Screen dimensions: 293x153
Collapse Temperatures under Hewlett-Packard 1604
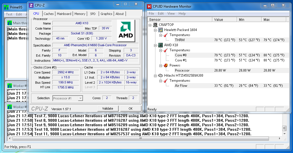[x=161, y=35]
